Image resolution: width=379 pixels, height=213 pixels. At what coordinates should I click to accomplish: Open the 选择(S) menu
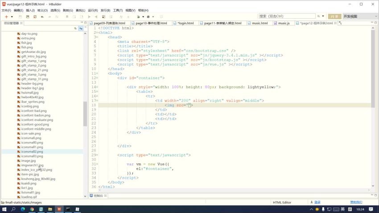click(x=55, y=10)
